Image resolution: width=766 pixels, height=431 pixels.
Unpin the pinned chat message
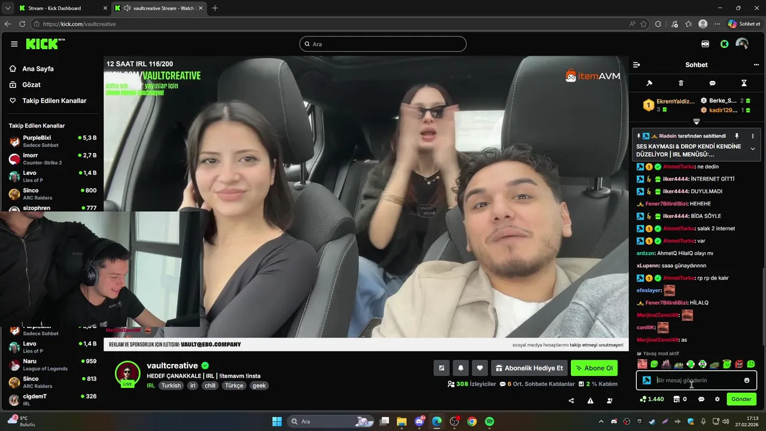coord(737,136)
